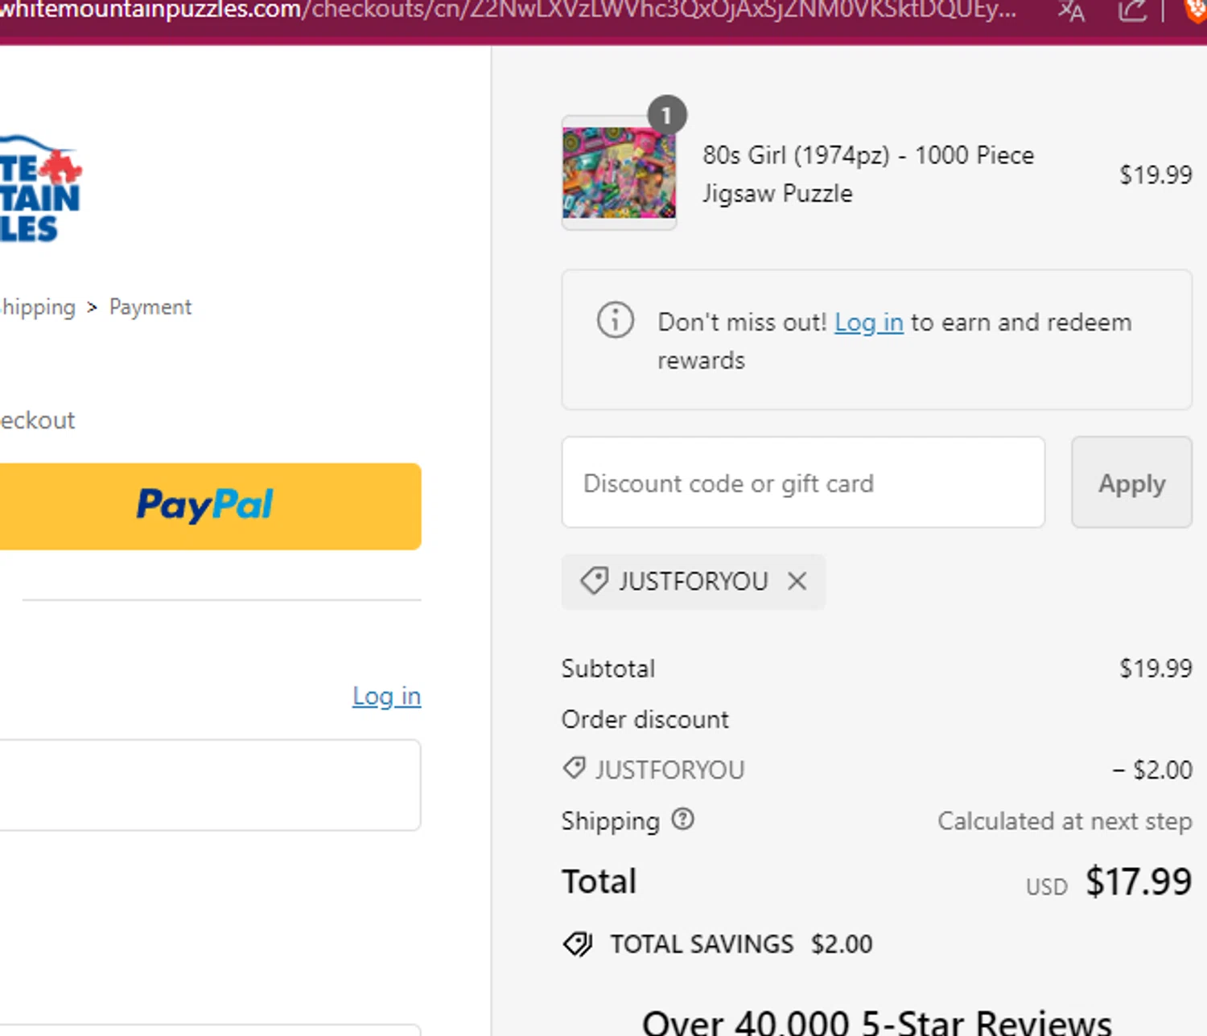
Task: Focus the Discount code or gift card field
Action: (x=803, y=483)
